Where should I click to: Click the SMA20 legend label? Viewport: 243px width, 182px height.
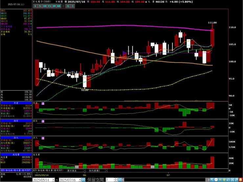tap(3, 16)
